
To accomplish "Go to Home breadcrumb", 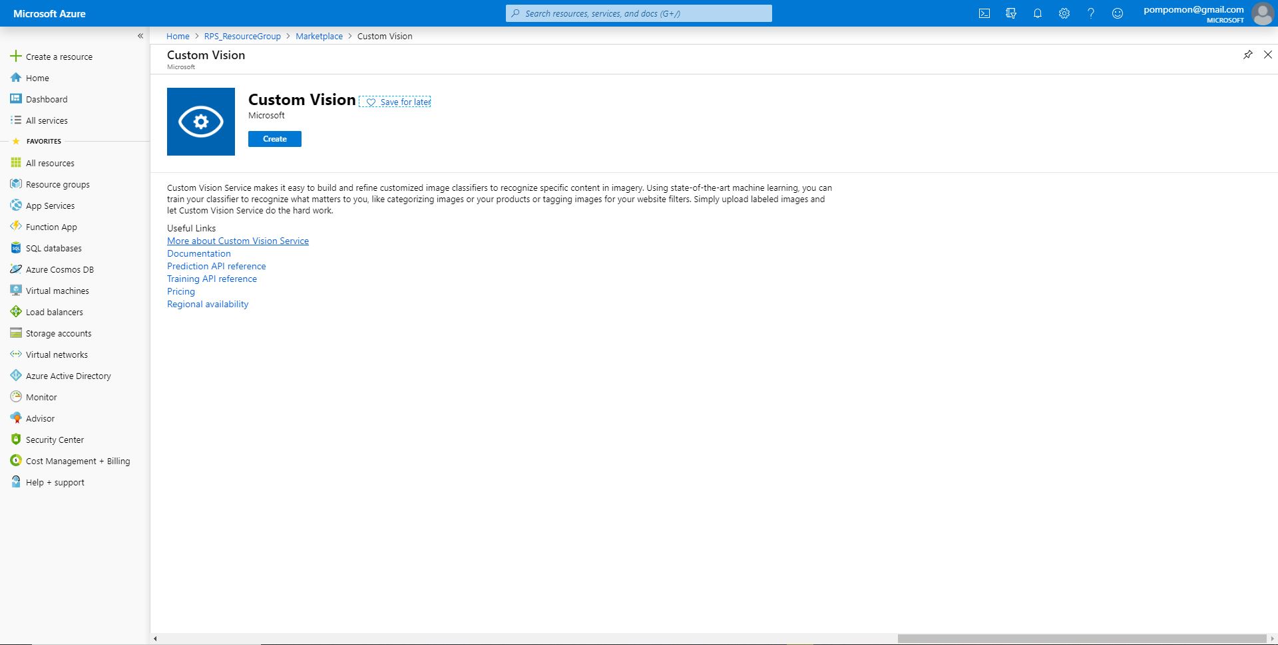I will (x=178, y=36).
